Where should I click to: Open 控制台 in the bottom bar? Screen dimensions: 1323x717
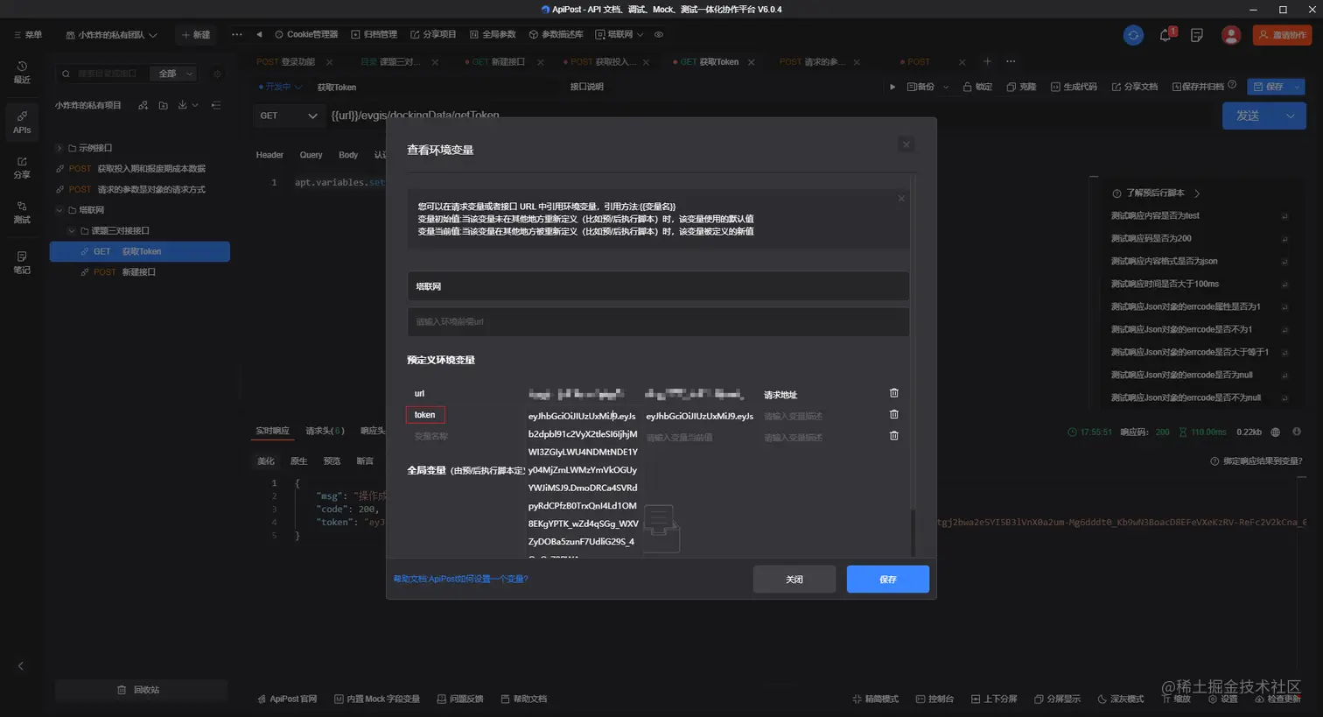click(934, 699)
